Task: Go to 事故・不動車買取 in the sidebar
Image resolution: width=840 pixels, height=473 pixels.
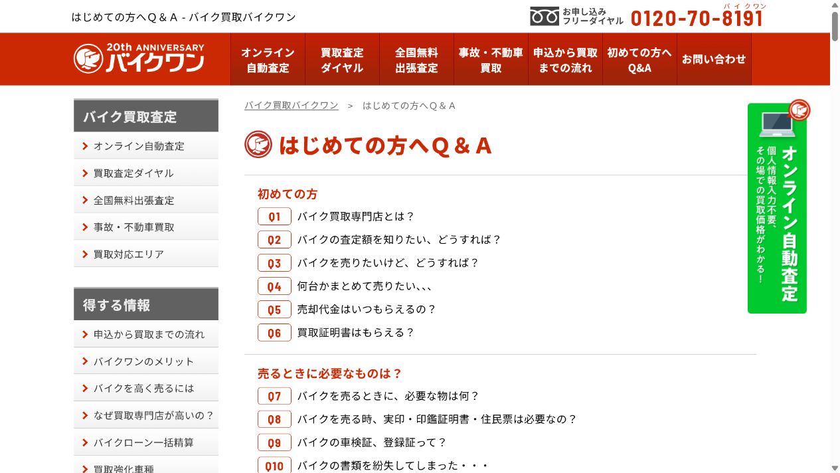Action: pos(146,227)
